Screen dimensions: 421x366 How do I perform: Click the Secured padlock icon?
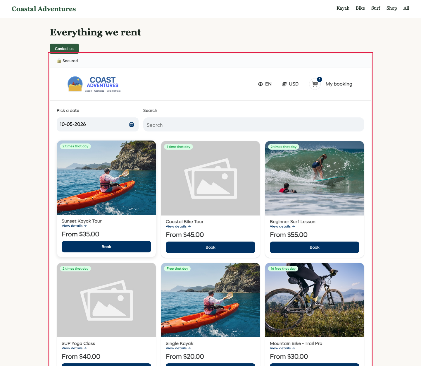point(59,61)
